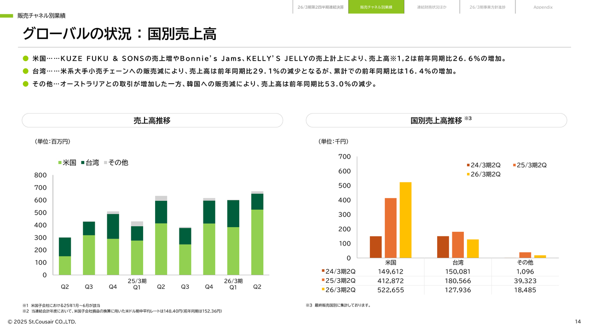Select the 24/3期2Q legend marker in chart
The image size is (589, 331).
468,165
